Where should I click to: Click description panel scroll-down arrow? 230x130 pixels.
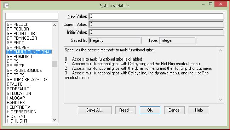click(220, 100)
